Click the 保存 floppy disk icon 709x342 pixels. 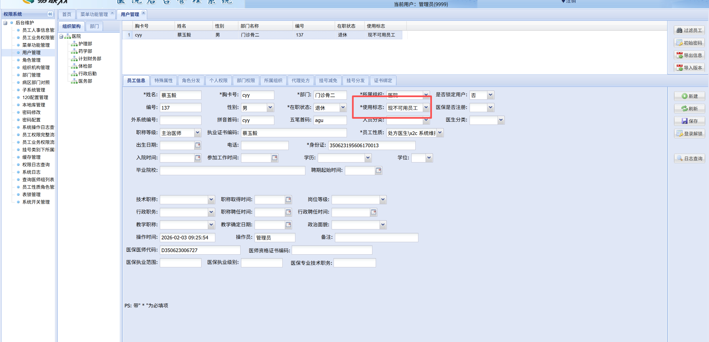684,121
